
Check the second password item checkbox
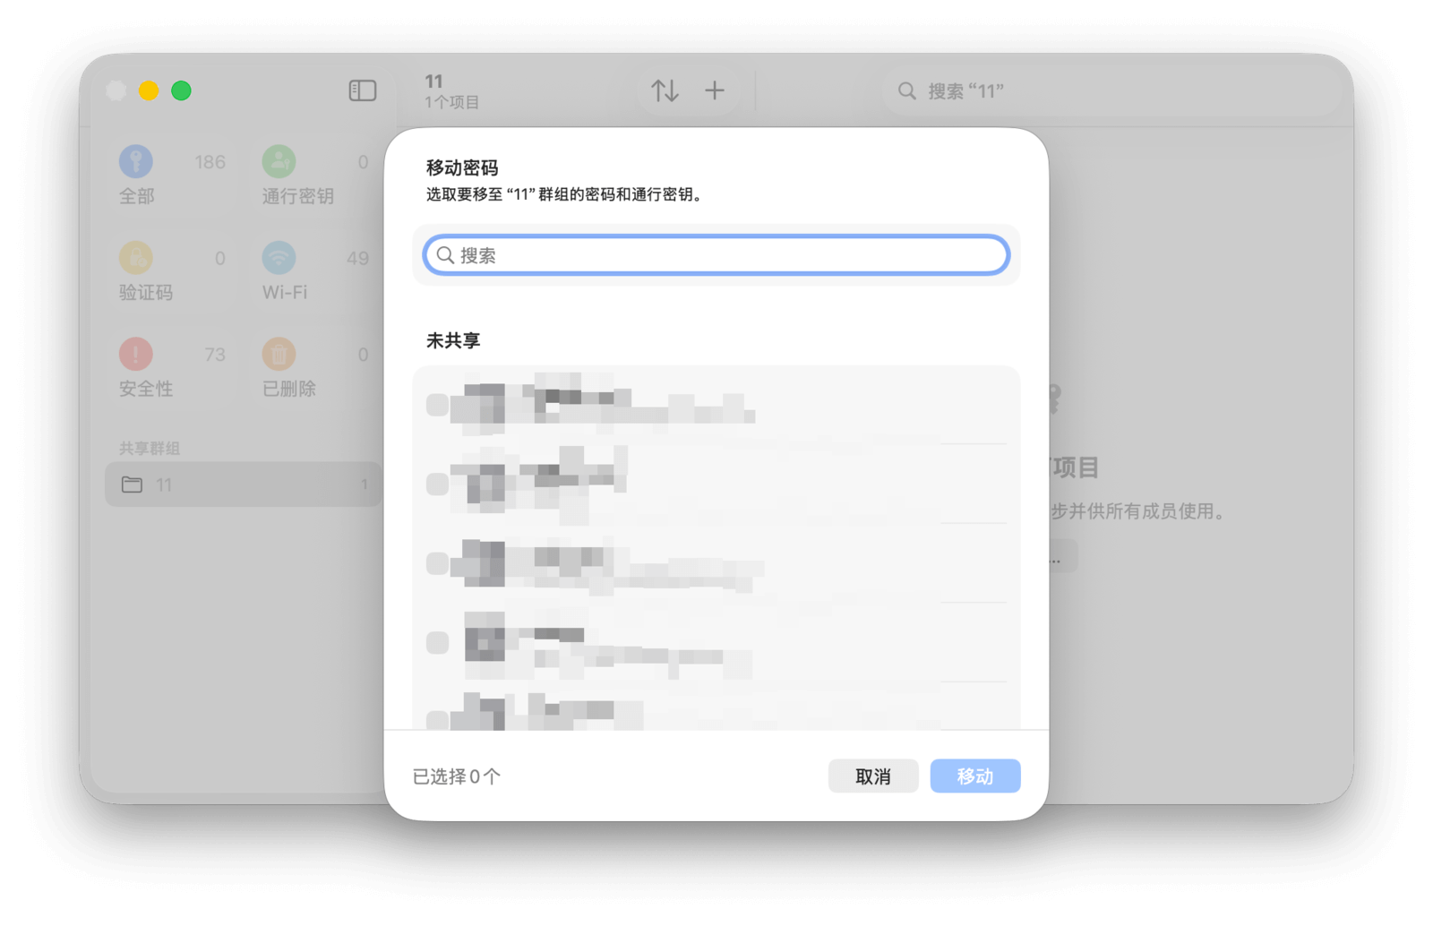(437, 484)
